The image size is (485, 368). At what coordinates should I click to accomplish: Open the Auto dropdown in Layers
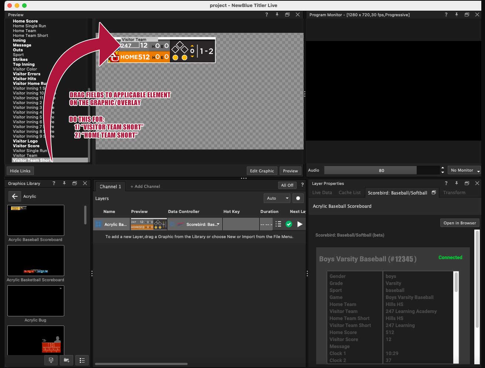click(x=277, y=198)
